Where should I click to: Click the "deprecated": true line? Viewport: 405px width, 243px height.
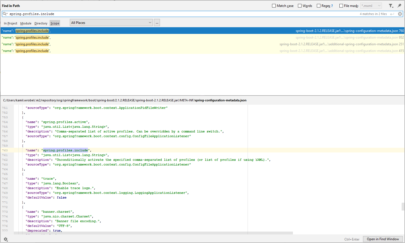[44, 231]
